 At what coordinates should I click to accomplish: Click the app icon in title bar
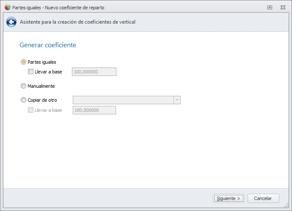point(7,7)
